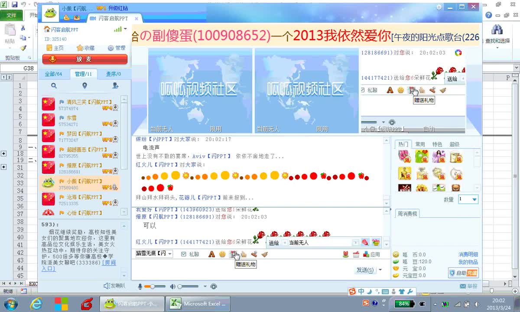
Task: Open the 周消费榜 tab
Action: pyautogui.click(x=407, y=214)
